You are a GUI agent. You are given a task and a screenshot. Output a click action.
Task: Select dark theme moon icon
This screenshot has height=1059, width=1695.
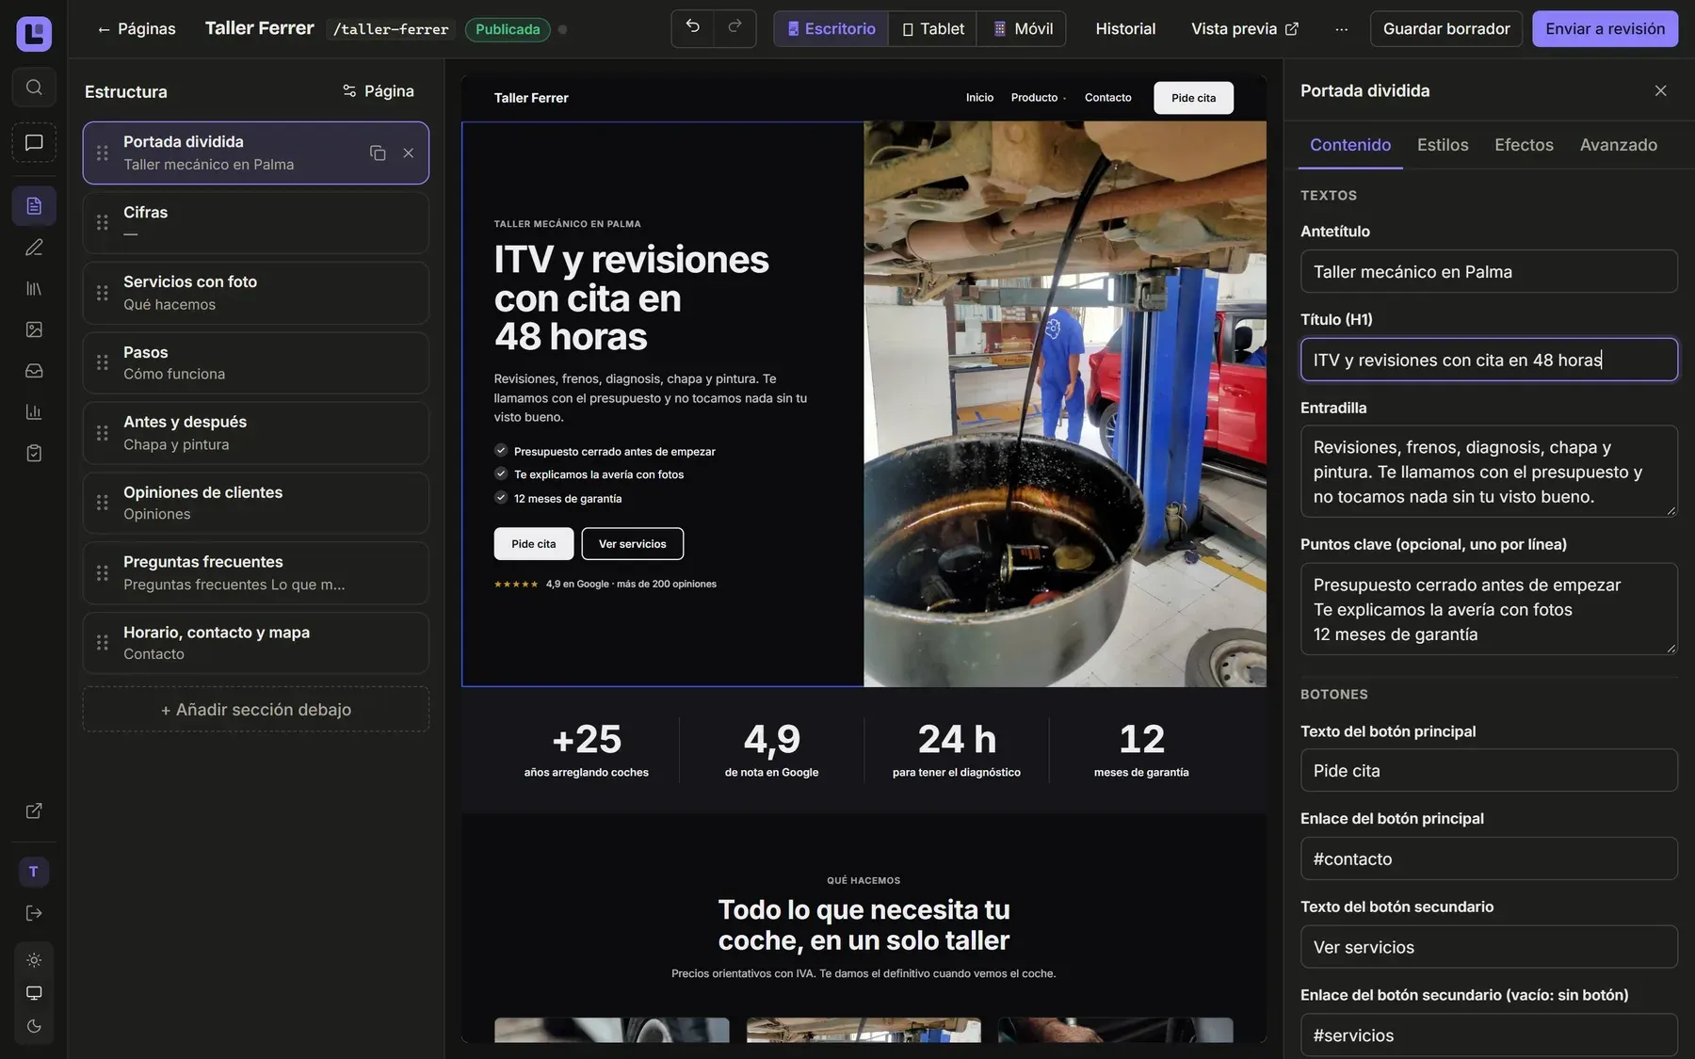pyautogui.click(x=34, y=1026)
